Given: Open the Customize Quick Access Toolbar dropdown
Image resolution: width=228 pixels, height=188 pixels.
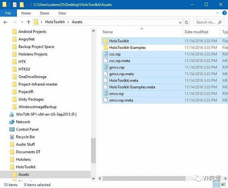Looking at the screenshot, I should coord(27,5).
